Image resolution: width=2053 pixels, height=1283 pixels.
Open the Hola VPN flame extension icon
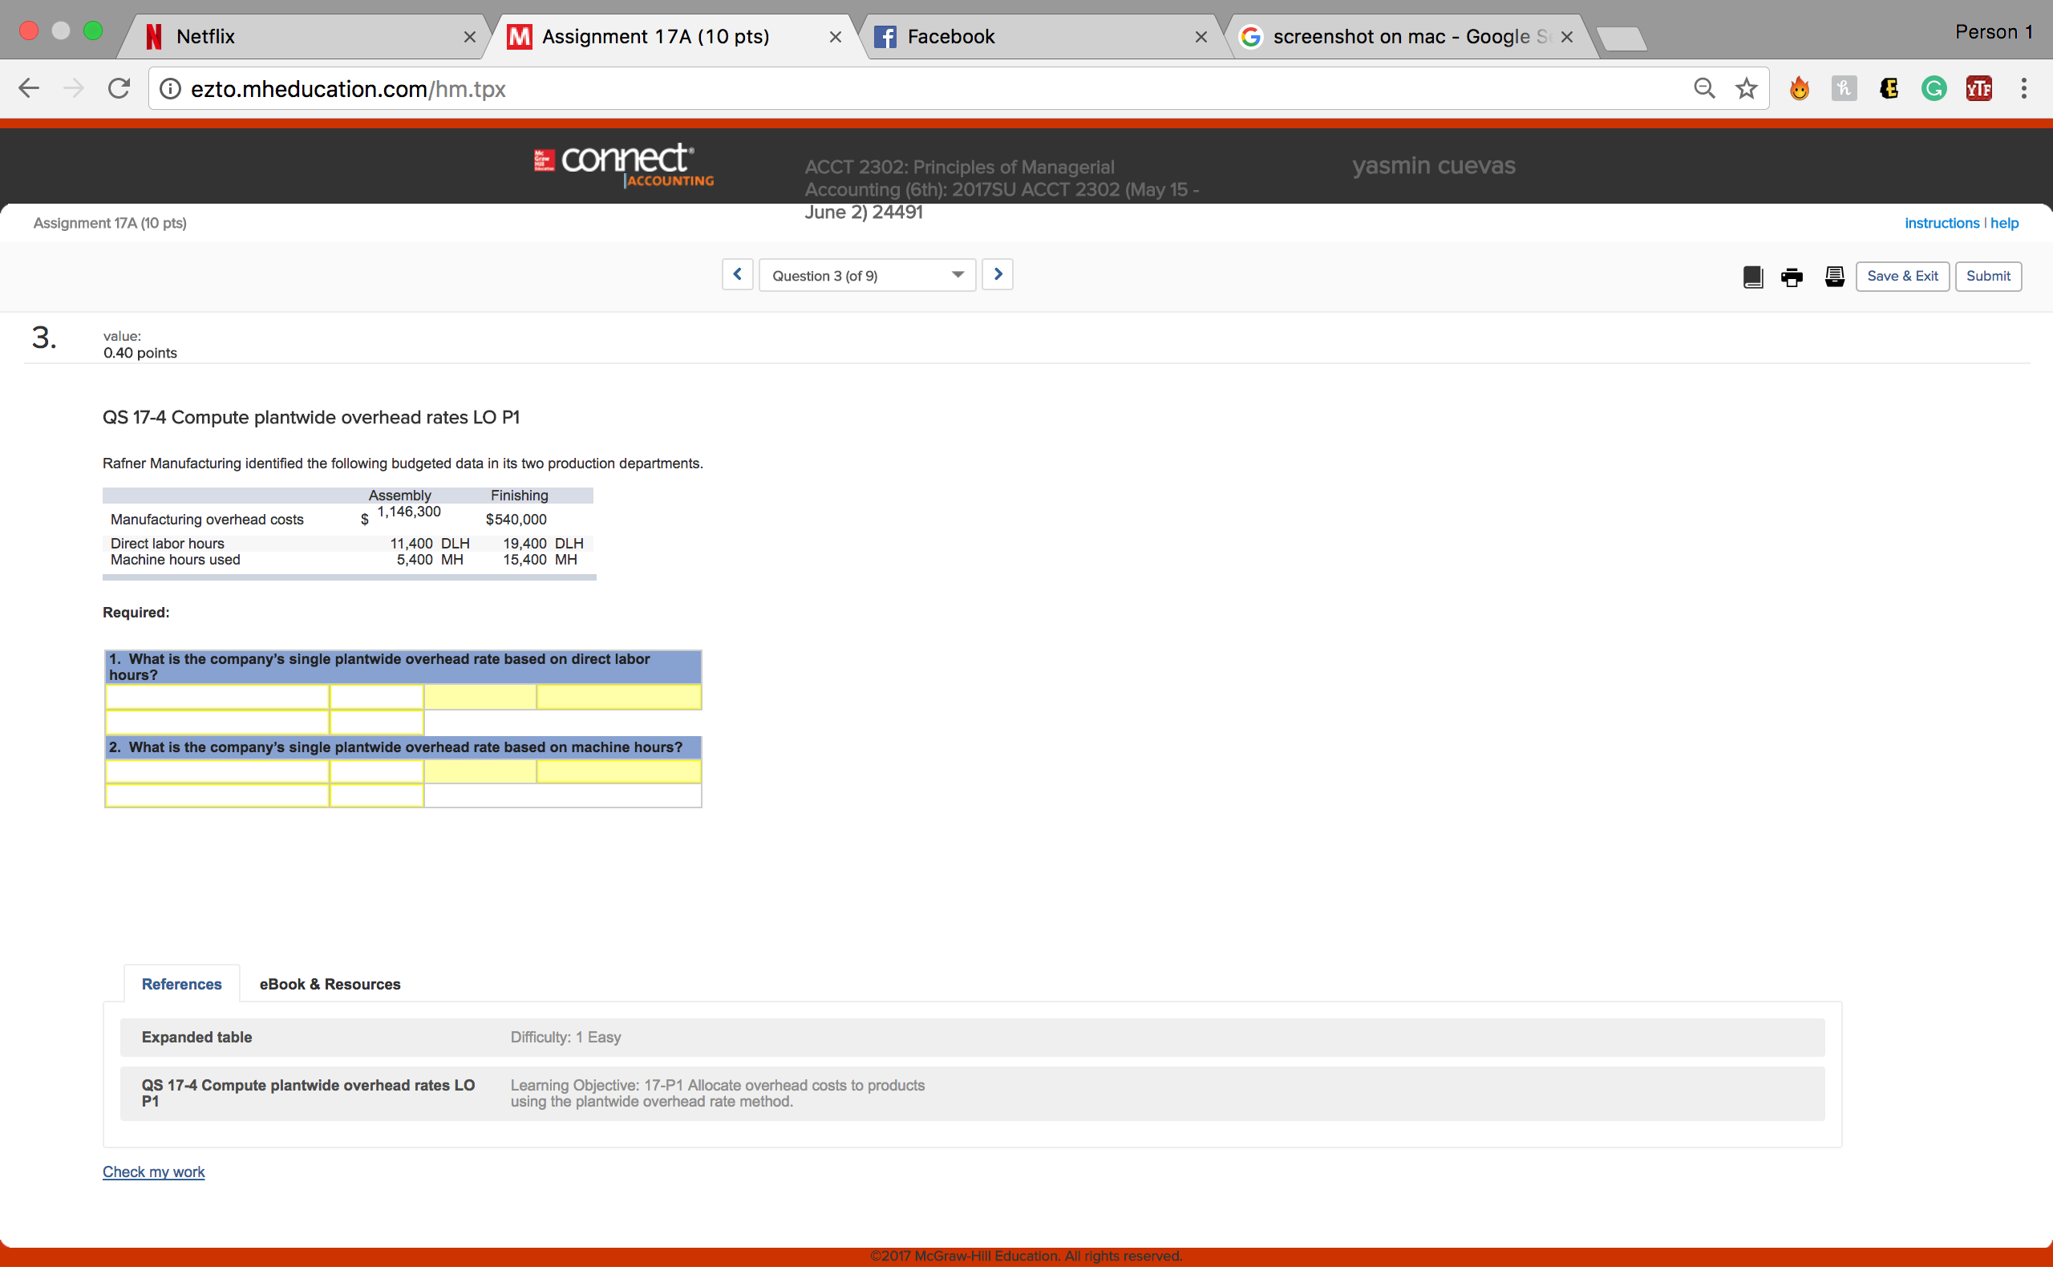coord(1800,87)
